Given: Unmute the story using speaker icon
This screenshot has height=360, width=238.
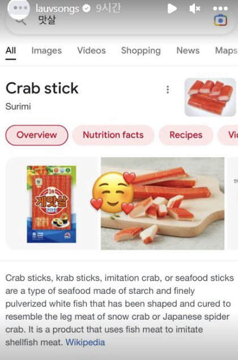Looking at the screenshot, I should click(x=195, y=8).
